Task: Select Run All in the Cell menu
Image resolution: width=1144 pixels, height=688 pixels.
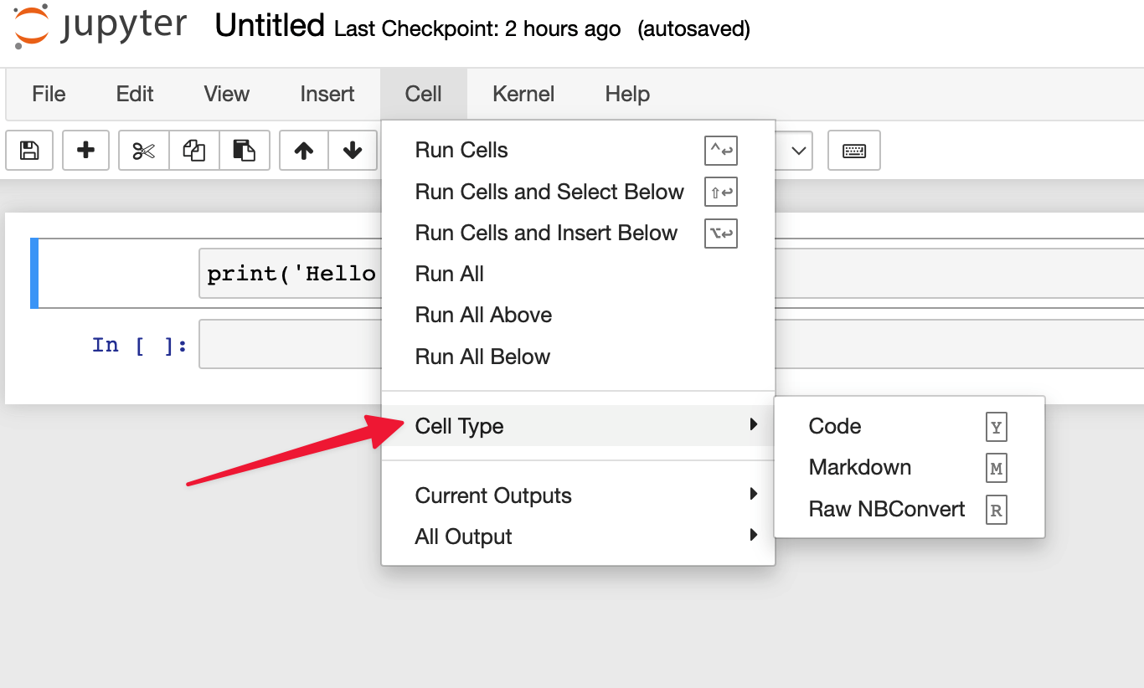Action: [x=578, y=274]
